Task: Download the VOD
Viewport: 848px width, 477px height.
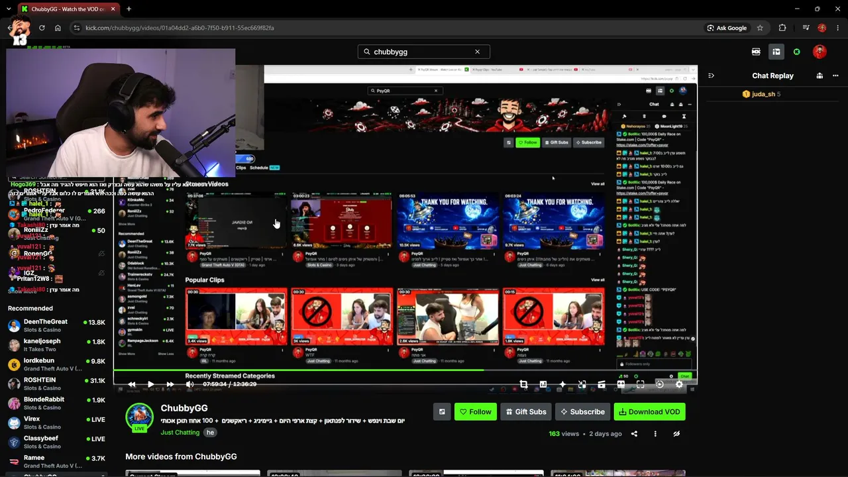Action: click(x=649, y=411)
